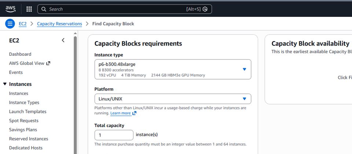Open Dedicated Hosts in sidebar
This screenshot has width=352, height=154.
click(x=26, y=148)
